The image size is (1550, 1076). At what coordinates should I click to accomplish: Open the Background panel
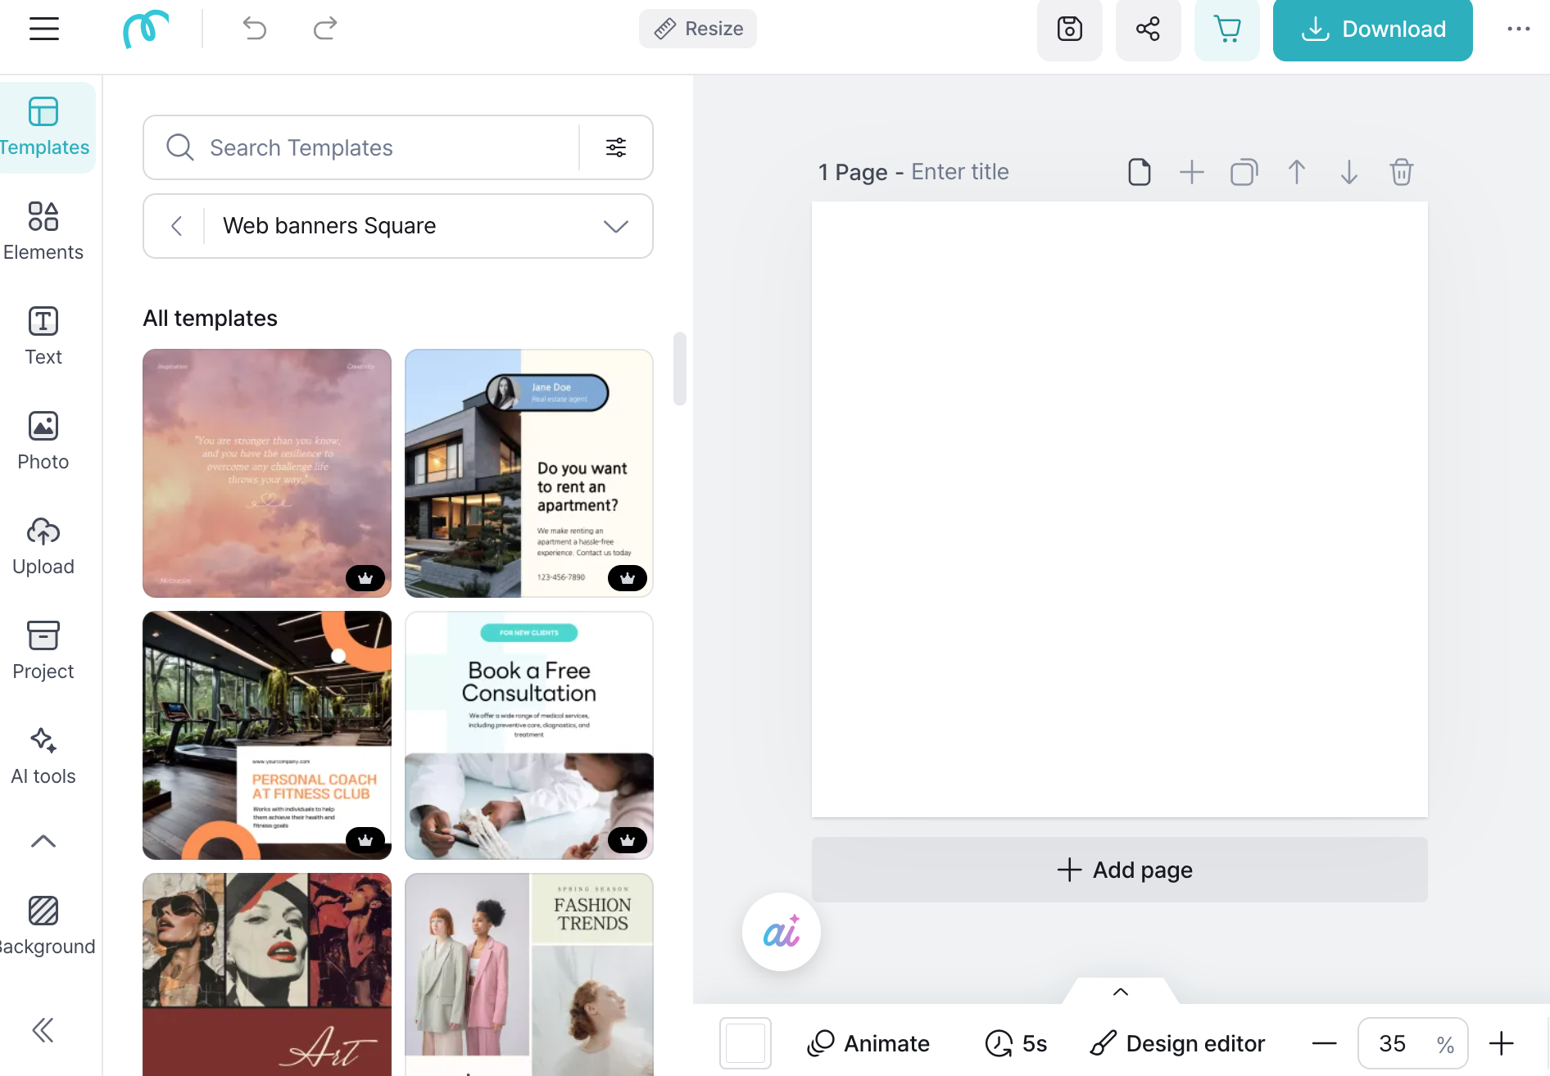pyautogui.click(x=43, y=926)
